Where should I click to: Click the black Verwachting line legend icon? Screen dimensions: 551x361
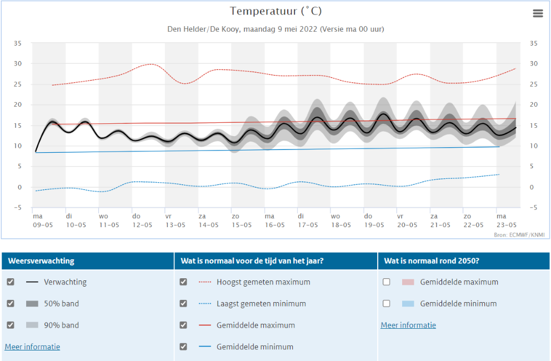tap(32, 282)
